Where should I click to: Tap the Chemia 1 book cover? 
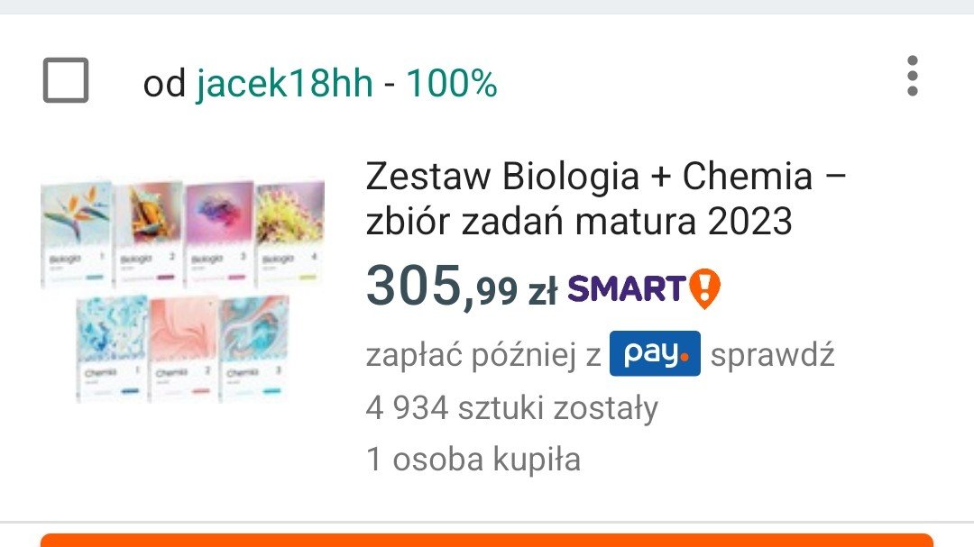(113, 349)
